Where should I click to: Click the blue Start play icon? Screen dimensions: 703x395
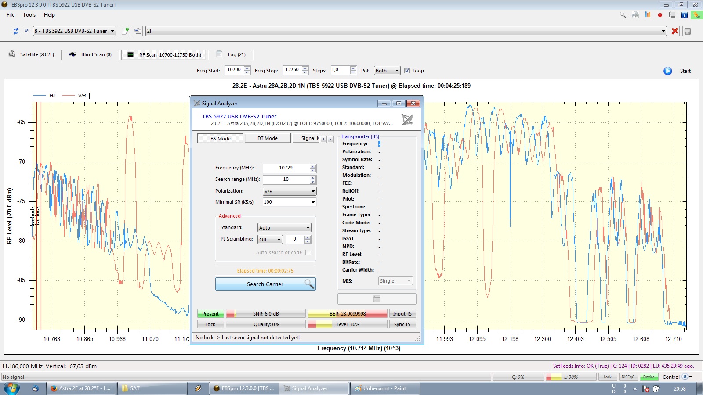pyautogui.click(x=668, y=71)
